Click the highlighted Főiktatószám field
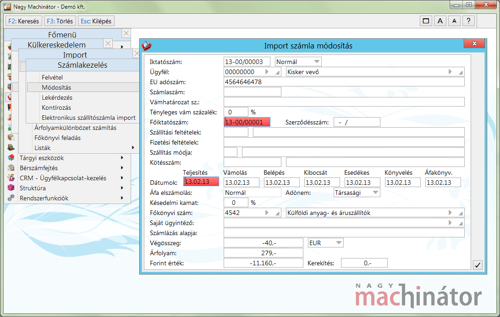The image size is (500, 317). 247,122
